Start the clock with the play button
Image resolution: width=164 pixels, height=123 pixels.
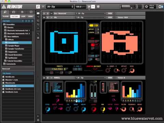coord(93,6)
